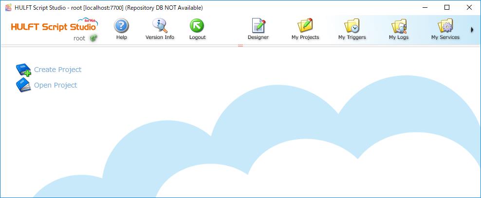Click the My Projects label

coord(305,37)
